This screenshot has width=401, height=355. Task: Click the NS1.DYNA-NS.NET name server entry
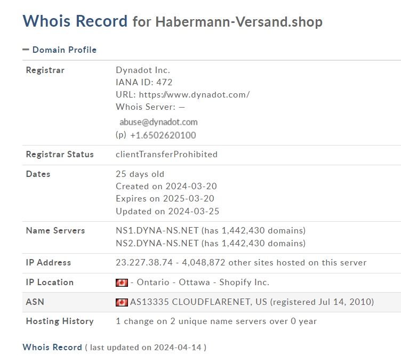pos(157,230)
